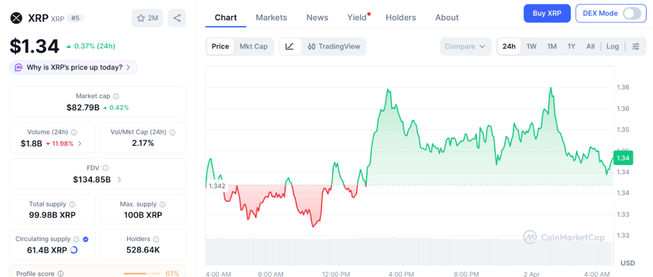
Task: Expand the FDV details chevron
Action: pos(119,180)
